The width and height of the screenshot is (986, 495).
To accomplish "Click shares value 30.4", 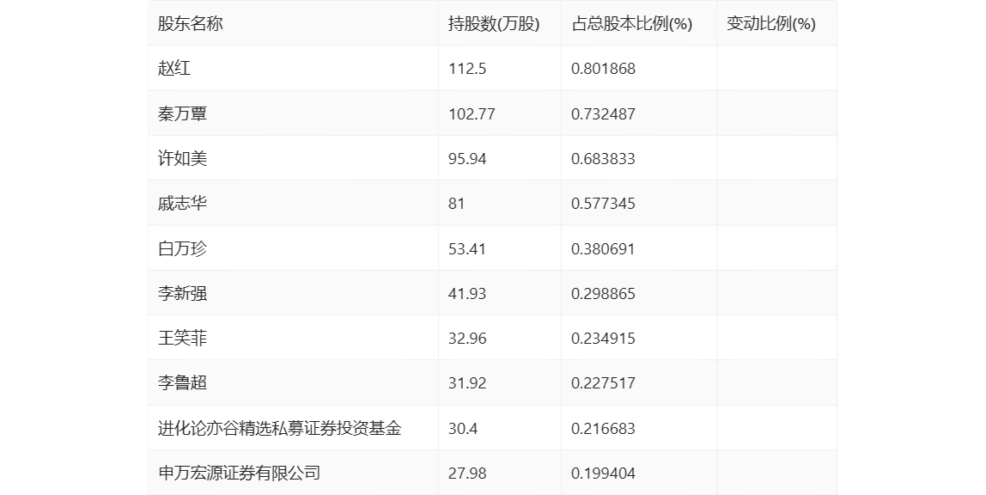I will [463, 428].
